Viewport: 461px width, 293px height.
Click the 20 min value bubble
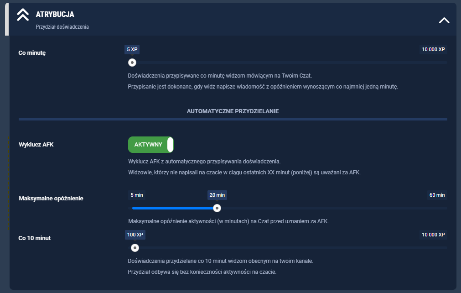[x=217, y=195]
